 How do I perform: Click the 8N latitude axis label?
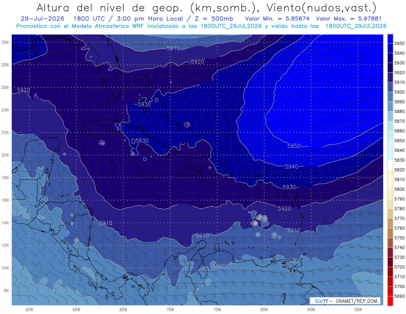(6, 290)
